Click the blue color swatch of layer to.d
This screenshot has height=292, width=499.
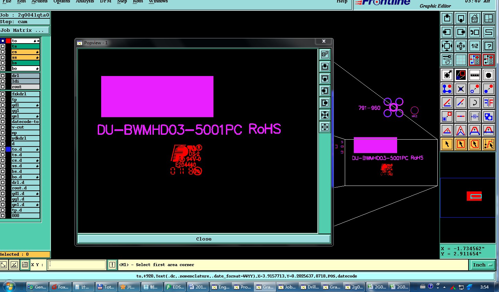(x=8, y=149)
